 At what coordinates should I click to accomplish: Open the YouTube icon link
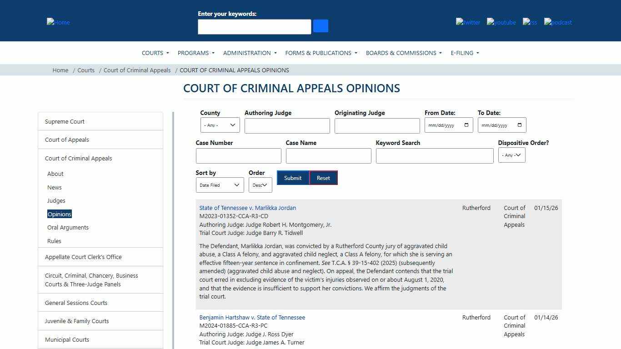point(501,22)
